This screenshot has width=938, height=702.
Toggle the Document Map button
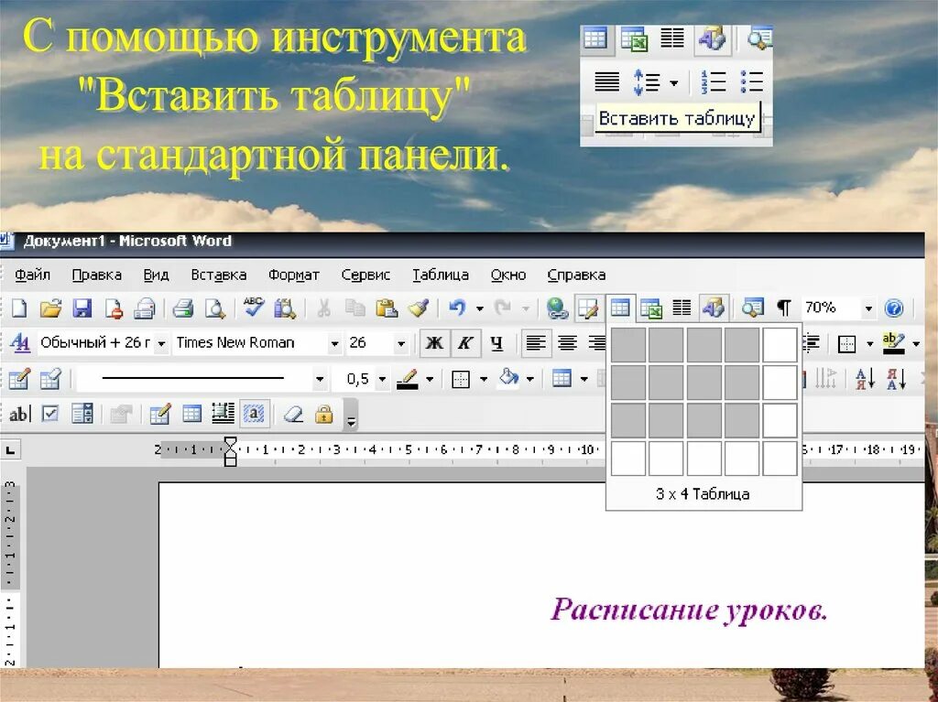(753, 308)
